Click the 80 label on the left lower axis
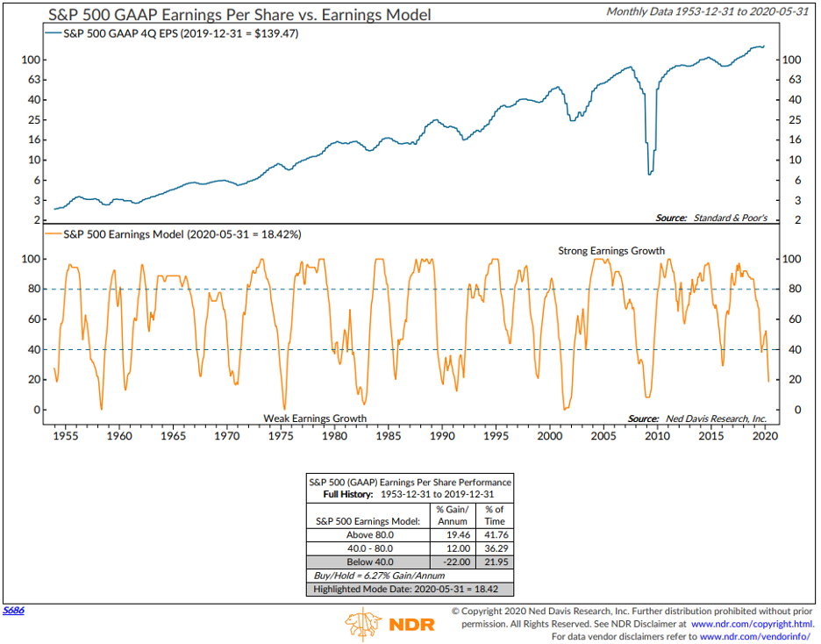 34,289
